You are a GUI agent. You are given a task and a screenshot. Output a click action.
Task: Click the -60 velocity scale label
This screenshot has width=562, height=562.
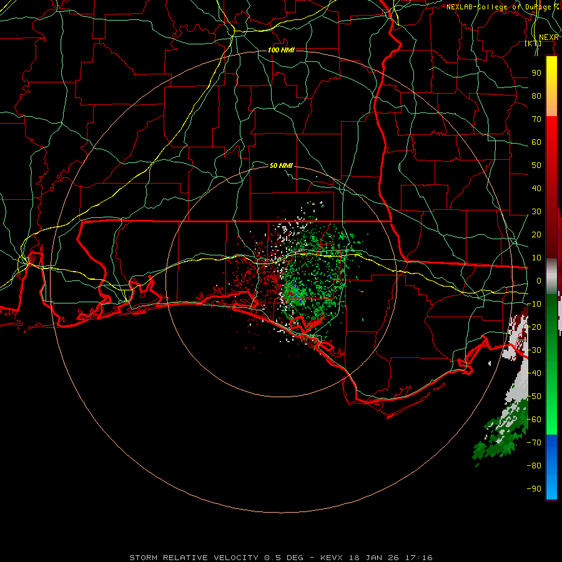tap(534, 420)
